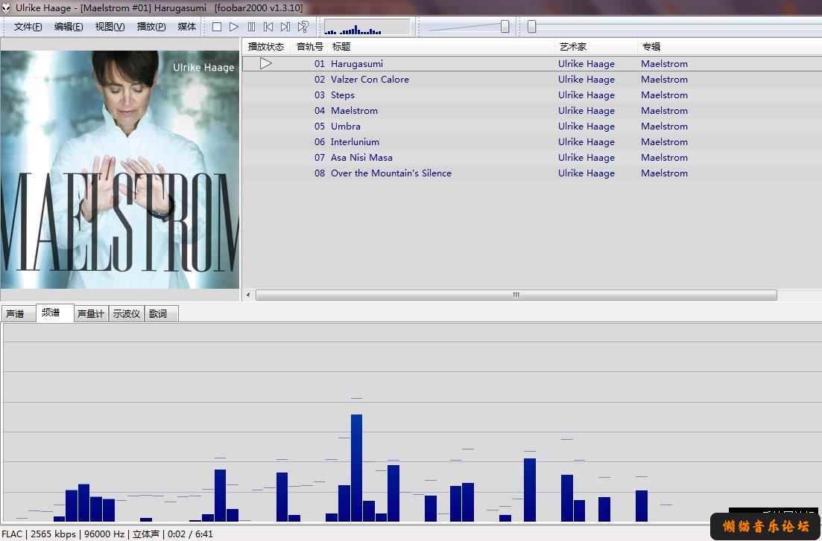This screenshot has width=822, height=541.
Task: Sort playlist by 音轨号 column header
Action: (x=309, y=47)
